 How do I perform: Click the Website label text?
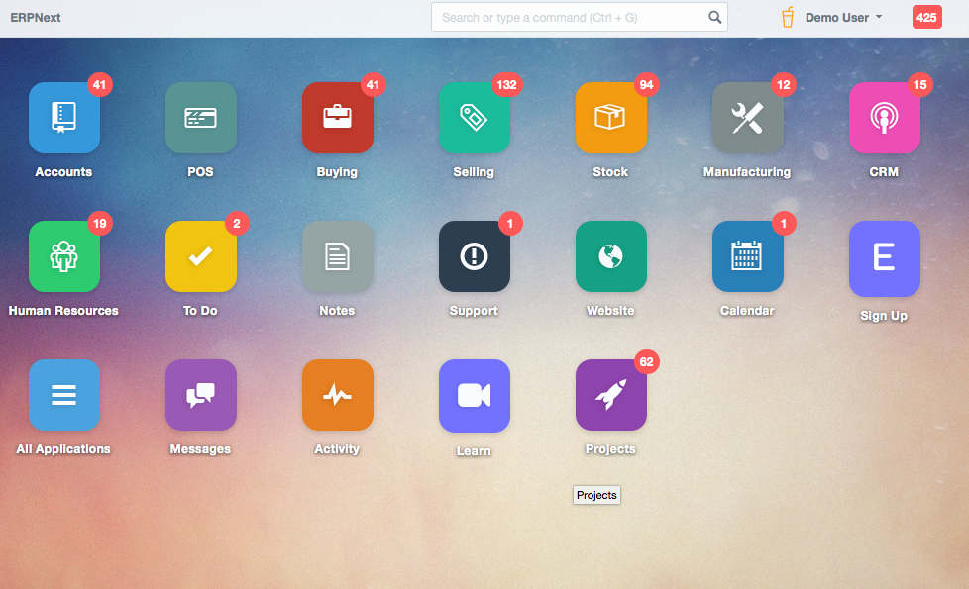click(610, 311)
